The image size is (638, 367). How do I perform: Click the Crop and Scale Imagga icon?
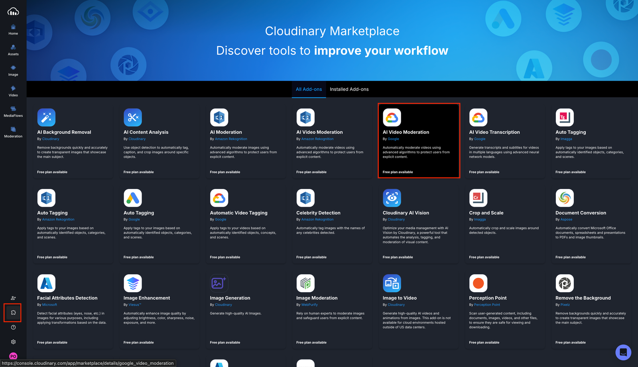[x=478, y=198]
